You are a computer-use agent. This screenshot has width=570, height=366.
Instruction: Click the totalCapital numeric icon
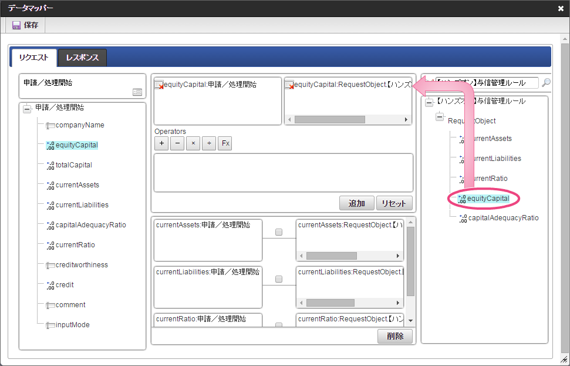(50, 166)
